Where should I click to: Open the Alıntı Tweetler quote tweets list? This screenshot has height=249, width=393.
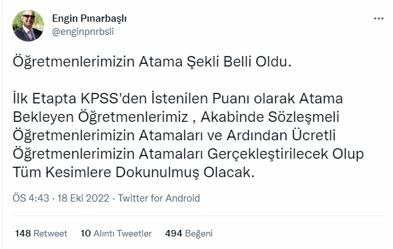[122, 233]
